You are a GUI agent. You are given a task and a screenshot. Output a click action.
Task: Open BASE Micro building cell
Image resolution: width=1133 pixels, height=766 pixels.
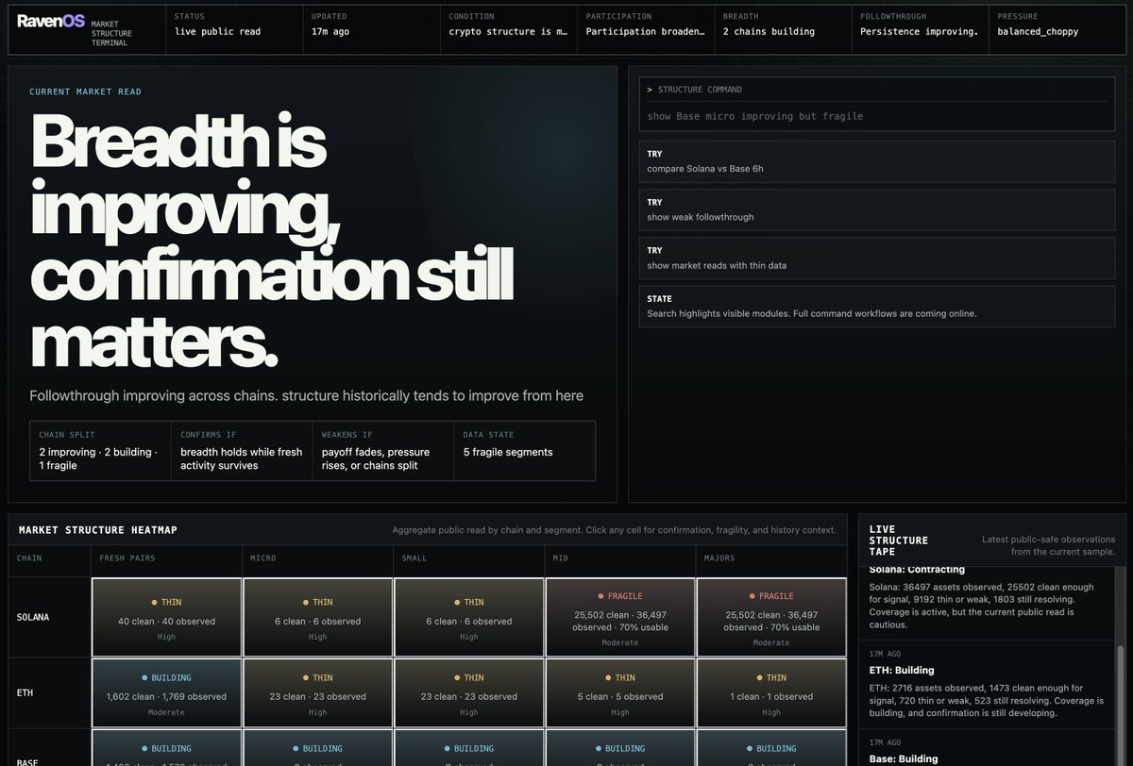point(317,747)
